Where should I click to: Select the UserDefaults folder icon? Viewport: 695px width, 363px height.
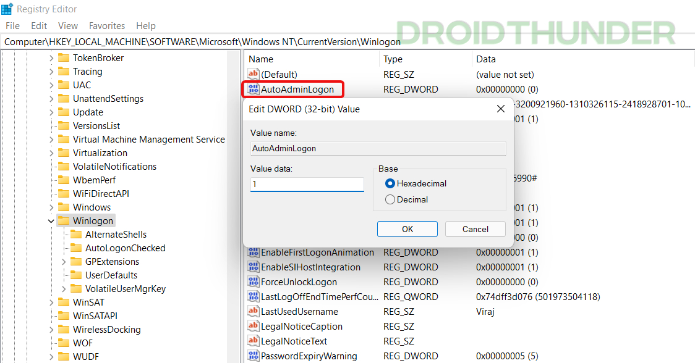click(x=76, y=275)
